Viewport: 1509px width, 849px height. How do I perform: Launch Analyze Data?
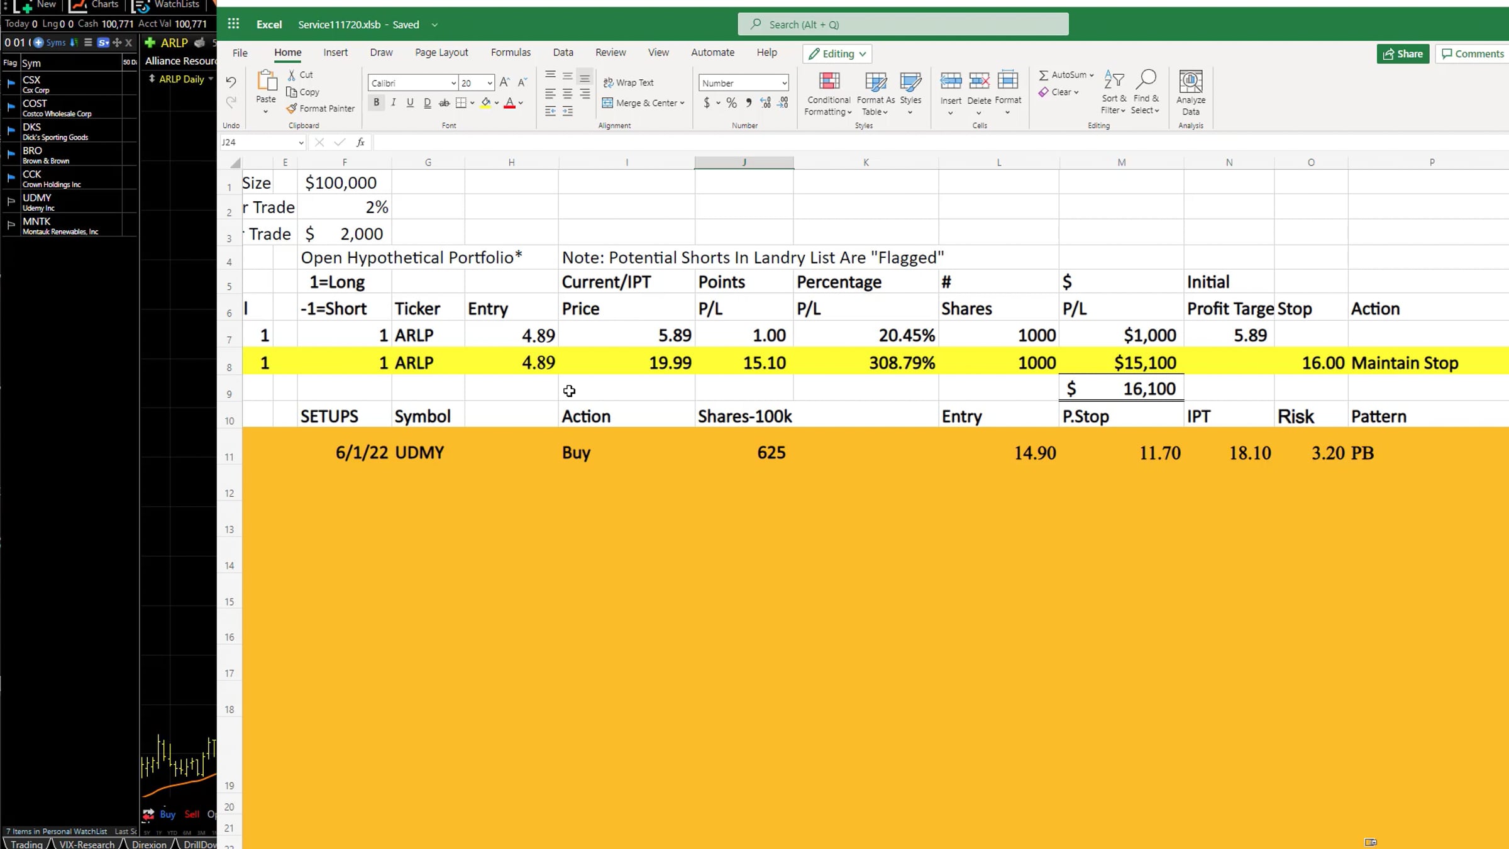(x=1191, y=92)
